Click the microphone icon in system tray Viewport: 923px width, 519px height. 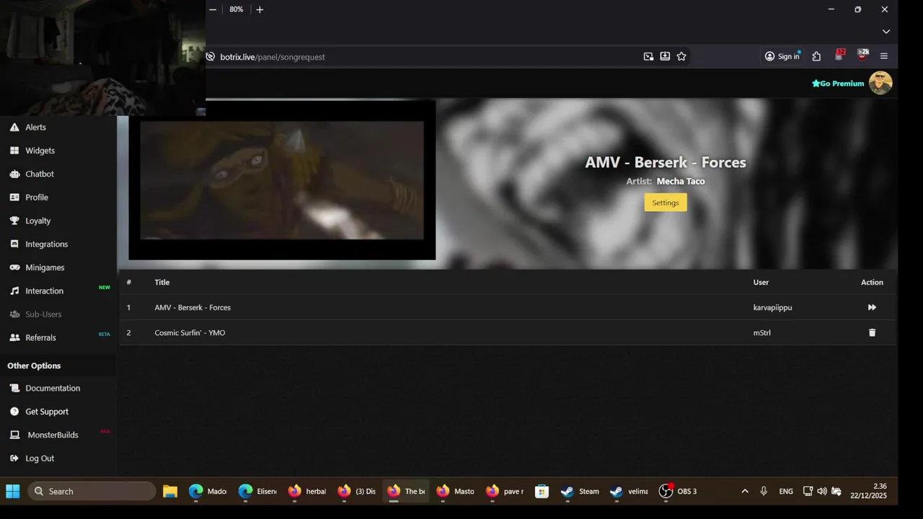pyautogui.click(x=764, y=492)
